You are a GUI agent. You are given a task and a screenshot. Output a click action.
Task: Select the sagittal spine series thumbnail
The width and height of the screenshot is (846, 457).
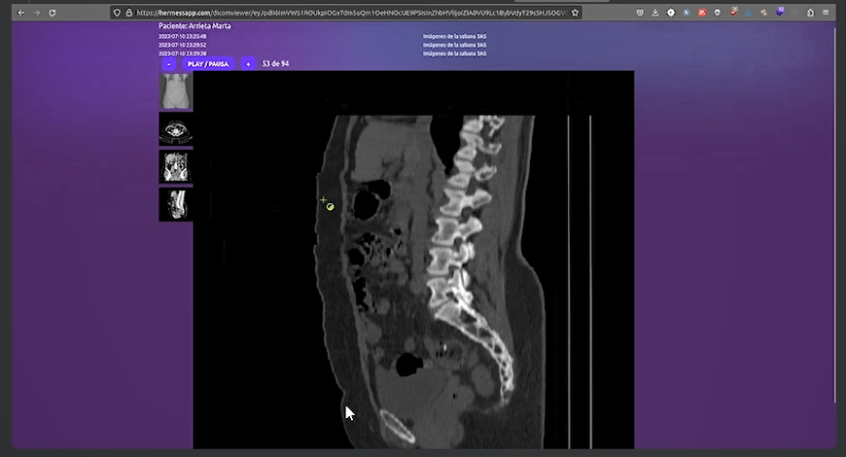tap(176, 204)
